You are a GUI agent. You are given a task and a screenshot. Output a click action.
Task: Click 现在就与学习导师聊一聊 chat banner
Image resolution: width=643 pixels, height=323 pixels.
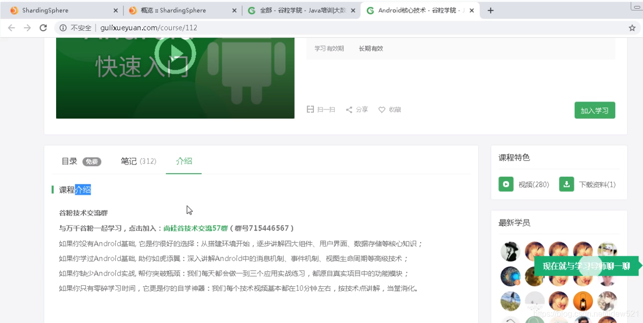(586, 266)
